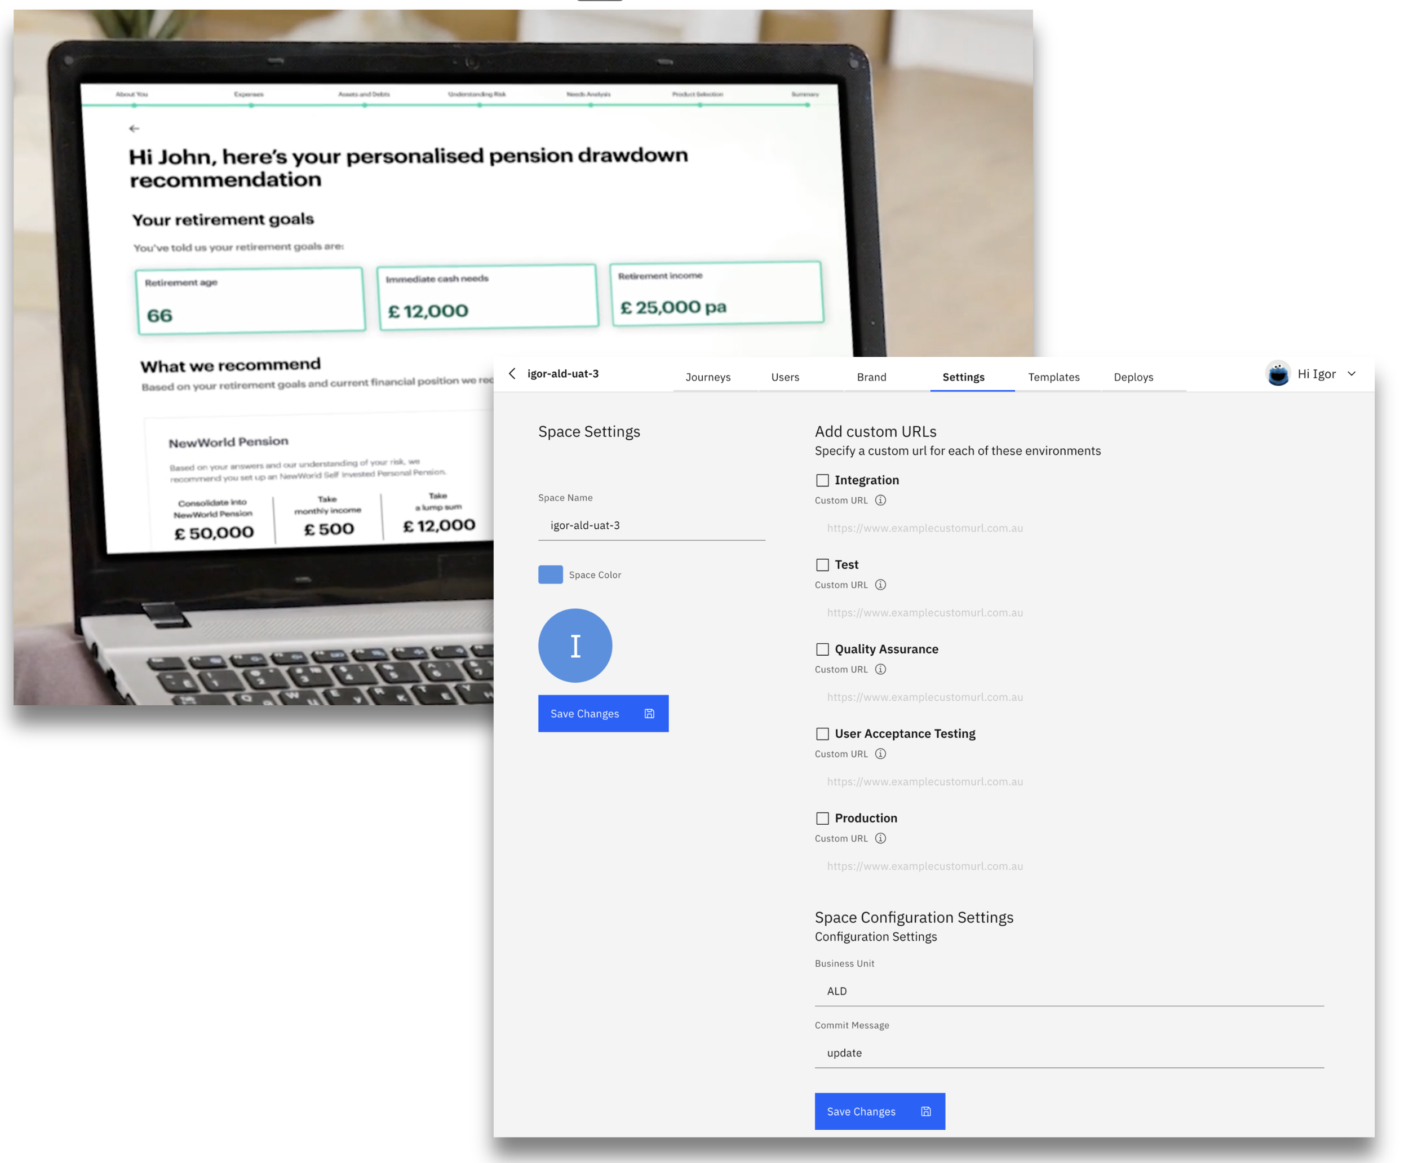This screenshot has width=1409, height=1163.
Task: Click Save Changes under Space Settings
Action: point(602,714)
